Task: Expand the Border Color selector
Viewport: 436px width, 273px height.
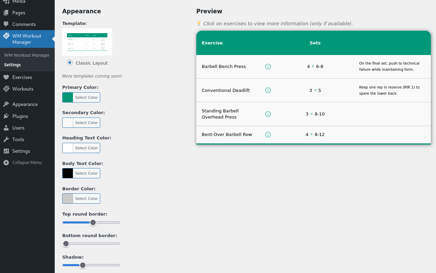Action: (81, 199)
